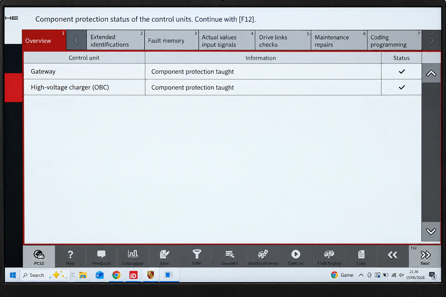This screenshot has height=297, width=446.
Task: Click the Control unit column header
Action: pyautogui.click(x=84, y=58)
